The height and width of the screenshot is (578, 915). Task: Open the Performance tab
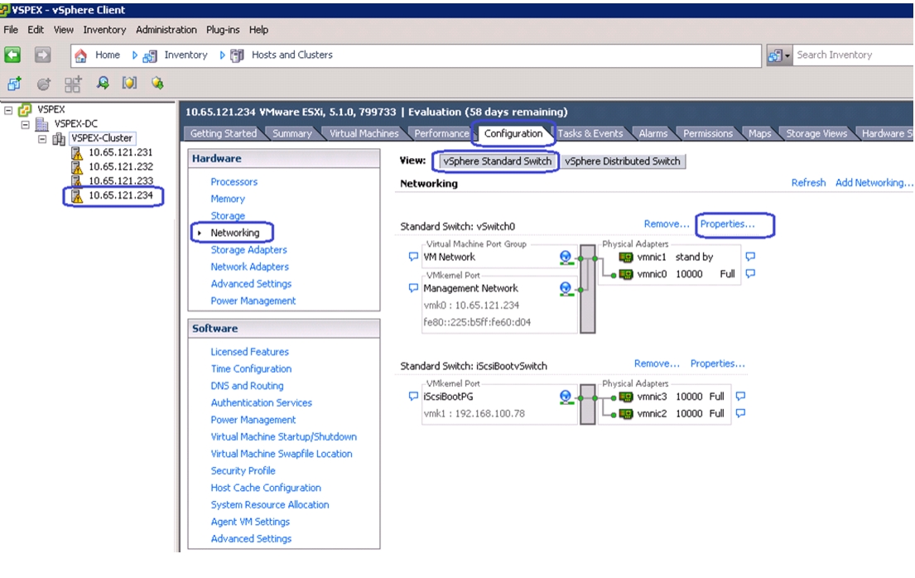(441, 133)
